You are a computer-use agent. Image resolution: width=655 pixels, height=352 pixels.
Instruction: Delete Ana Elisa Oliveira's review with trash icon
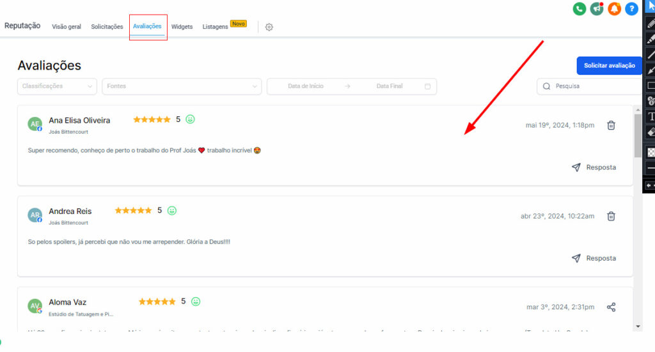[x=611, y=125]
